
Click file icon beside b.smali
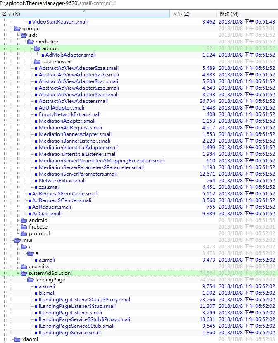tap(36, 293)
